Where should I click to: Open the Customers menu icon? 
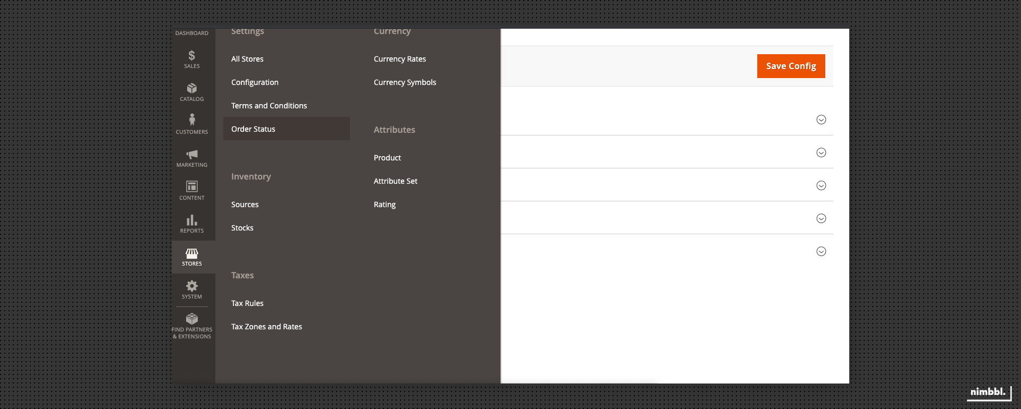(192, 120)
